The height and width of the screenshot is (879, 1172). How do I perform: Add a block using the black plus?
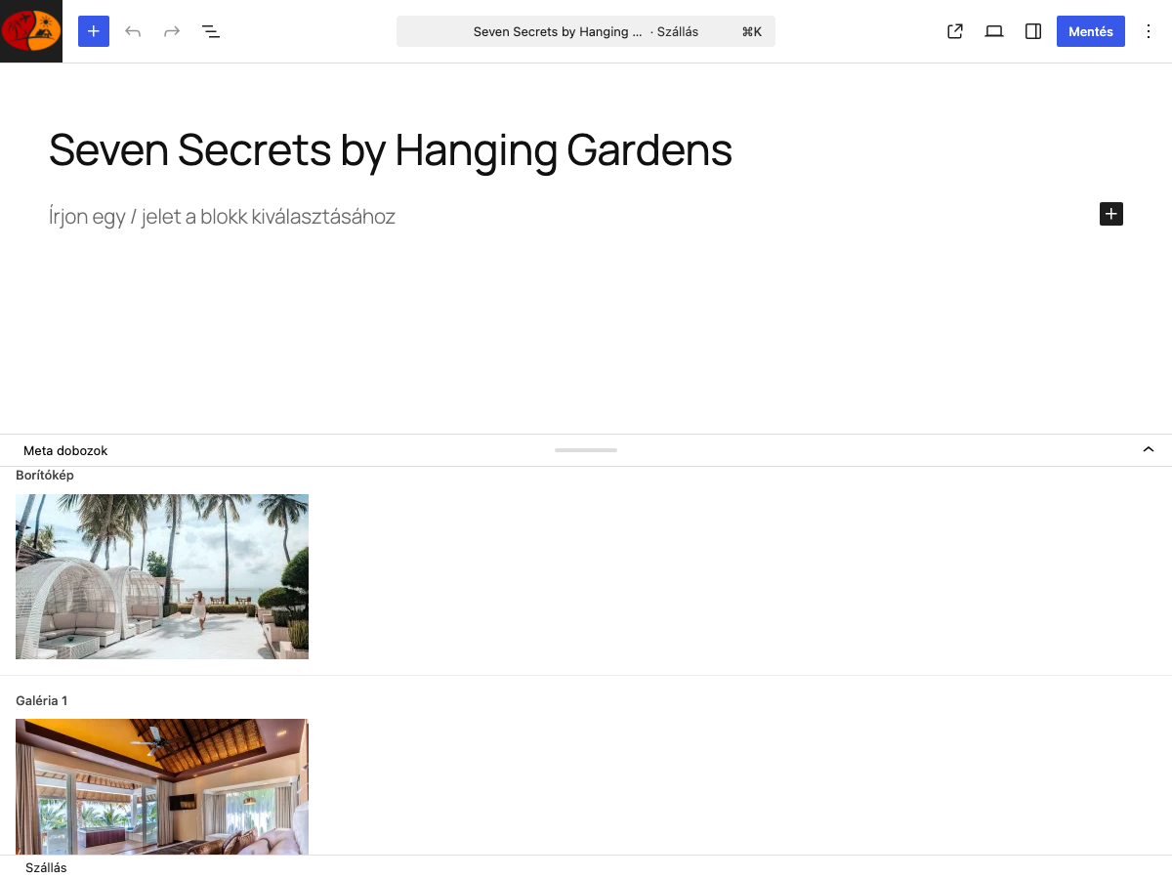pyautogui.click(x=1111, y=214)
